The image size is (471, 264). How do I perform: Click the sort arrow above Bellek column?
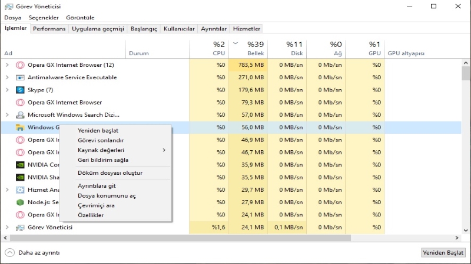coord(235,43)
